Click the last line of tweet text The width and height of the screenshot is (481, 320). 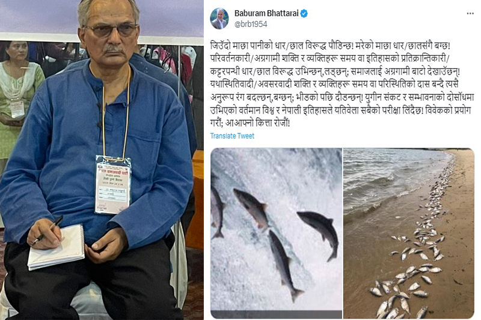pos(250,123)
